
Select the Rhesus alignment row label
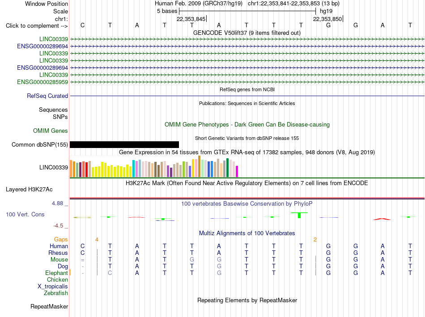[58, 253]
